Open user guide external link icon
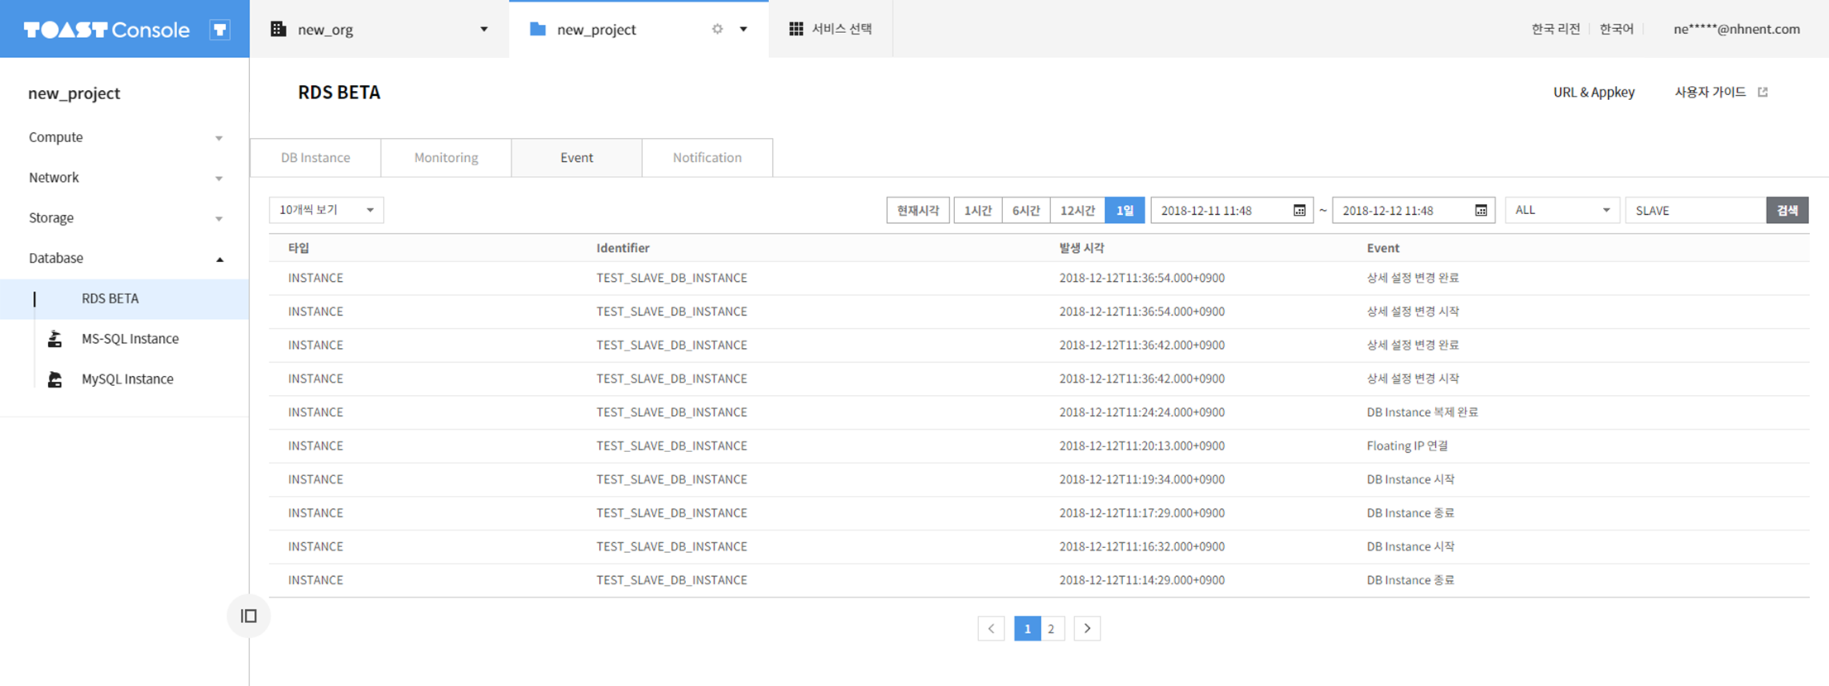1829x686 pixels. [x=1763, y=92]
